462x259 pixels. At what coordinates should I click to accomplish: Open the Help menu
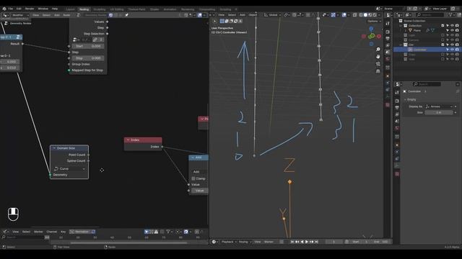click(55, 9)
